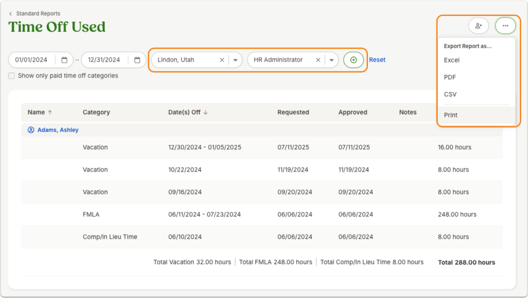Click the Comp/In Lieu Time category cell
The image size is (528, 298).
110,237
